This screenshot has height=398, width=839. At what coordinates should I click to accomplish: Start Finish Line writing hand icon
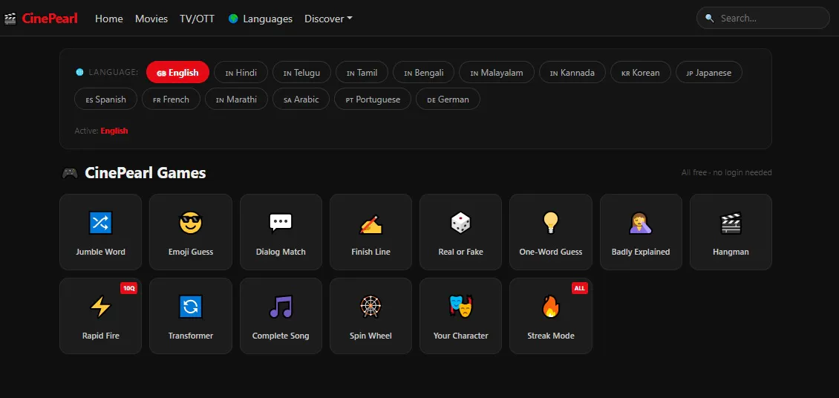370,223
